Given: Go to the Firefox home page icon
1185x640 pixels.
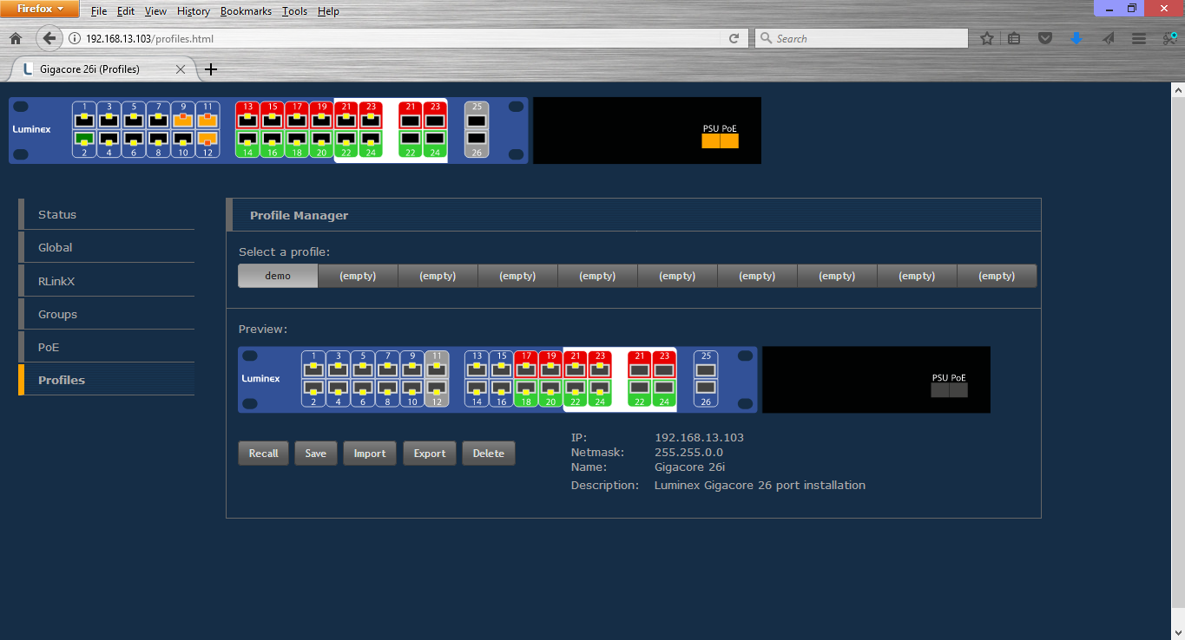Looking at the screenshot, I should coord(15,38).
